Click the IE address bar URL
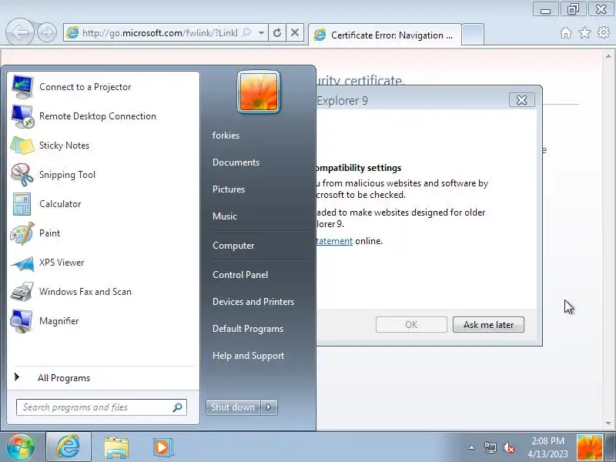 coord(160,32)
